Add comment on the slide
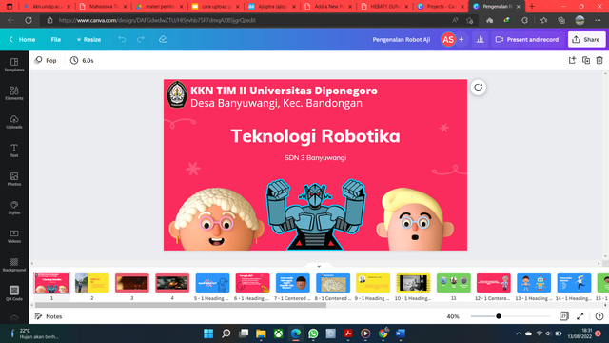The height and width of the screenshot is (343, 609). point(478,88)
